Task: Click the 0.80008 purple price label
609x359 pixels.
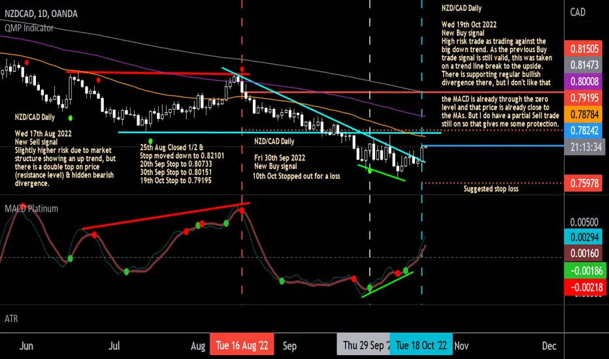Action: point(584,82)
